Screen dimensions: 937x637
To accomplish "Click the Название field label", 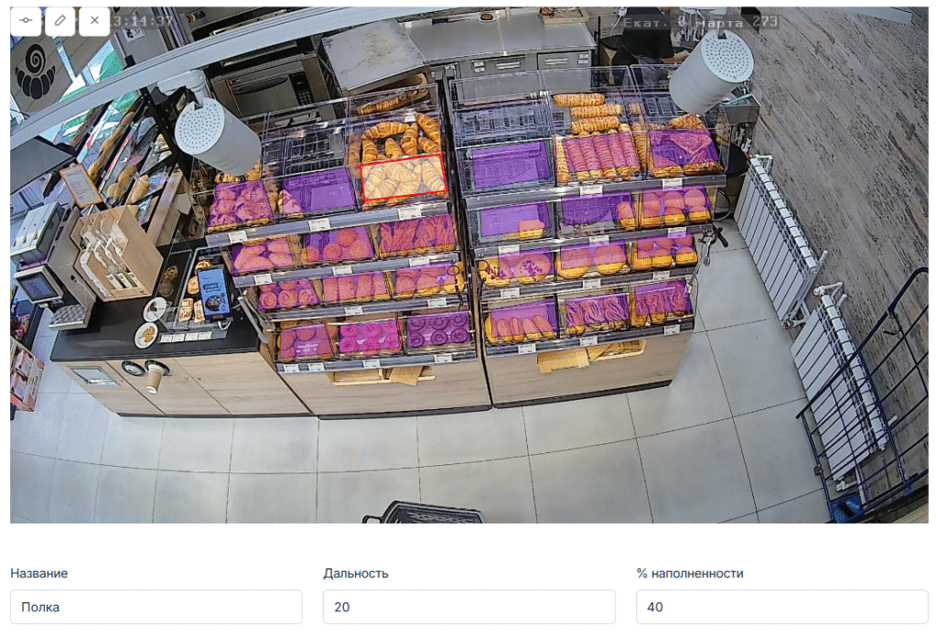I will coord(38,573).
